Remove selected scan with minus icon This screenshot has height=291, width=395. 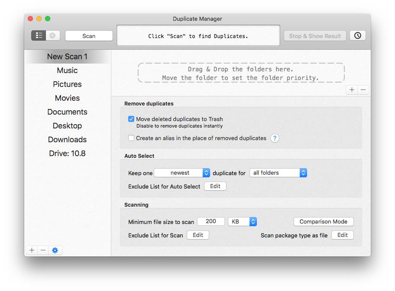click(x=43, y=250)
